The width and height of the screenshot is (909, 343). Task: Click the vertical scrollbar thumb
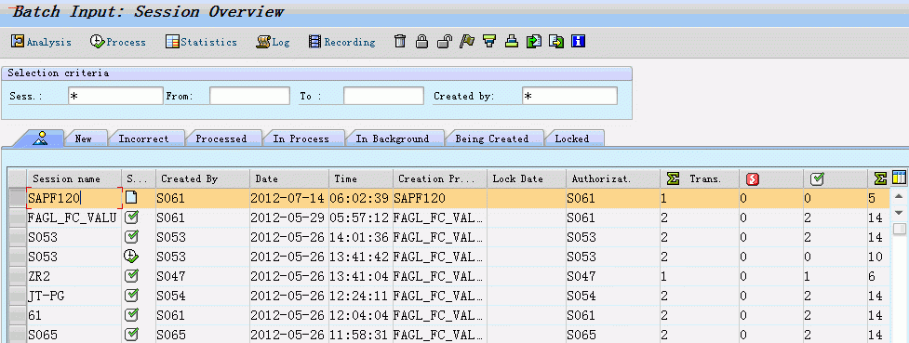tap(899, 229)
